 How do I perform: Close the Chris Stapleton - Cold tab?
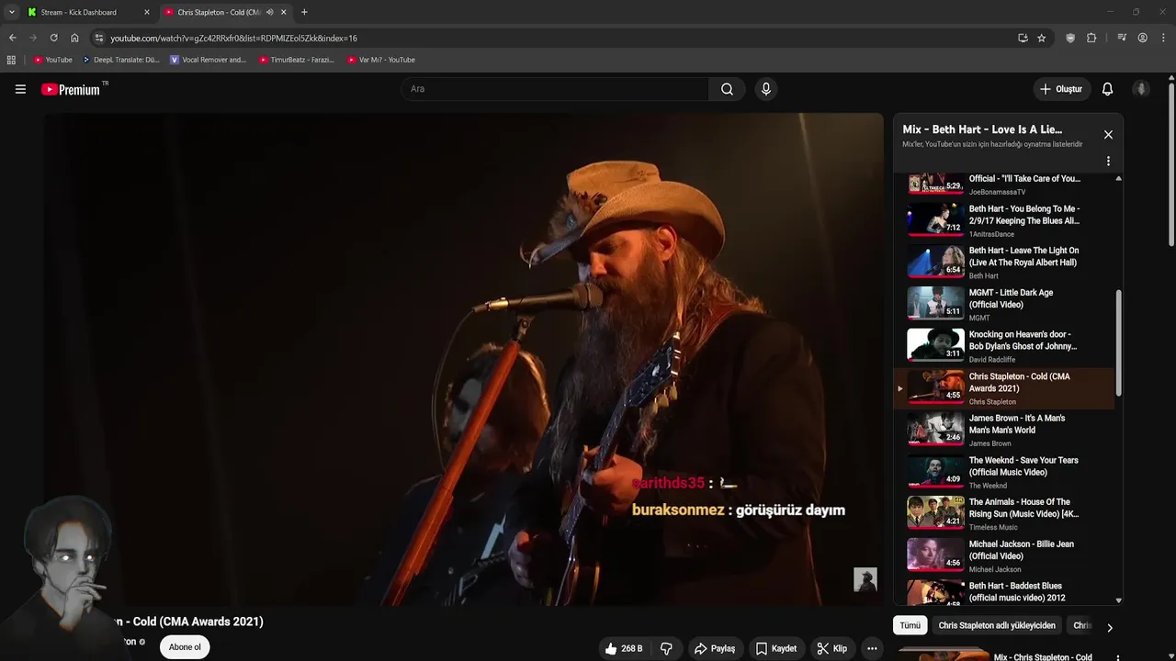click(x=283, y=12)
